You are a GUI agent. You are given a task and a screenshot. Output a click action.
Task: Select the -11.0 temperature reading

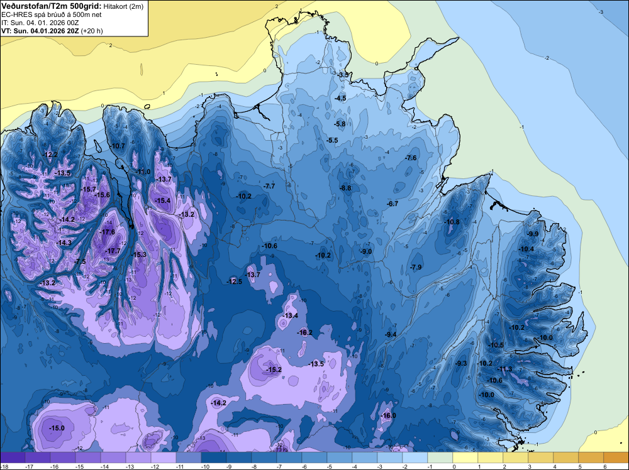(x=143, y=172)
